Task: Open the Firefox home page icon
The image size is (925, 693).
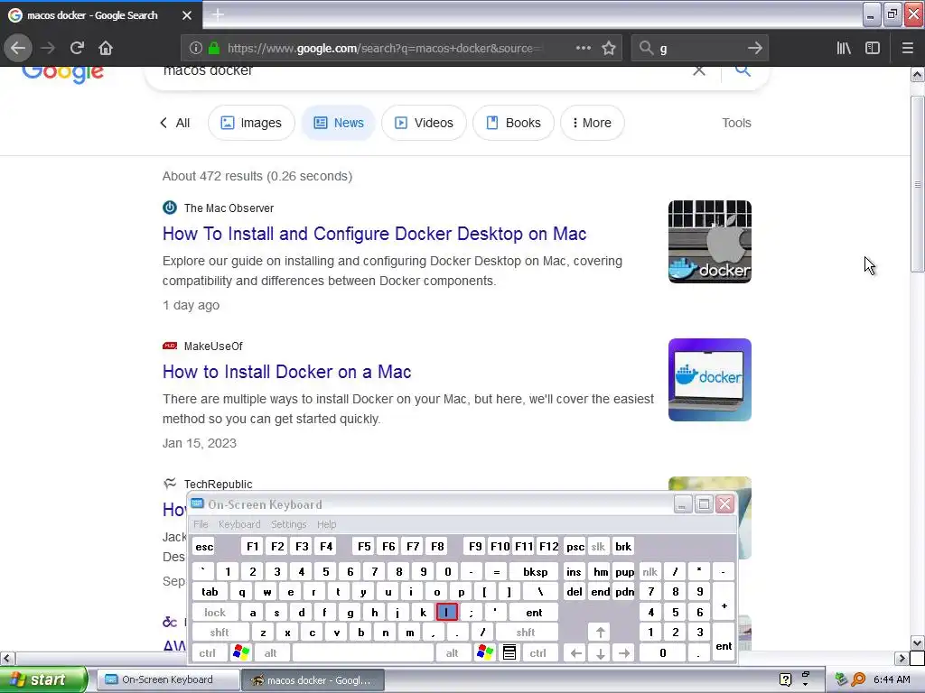Action: click(106, 48)
